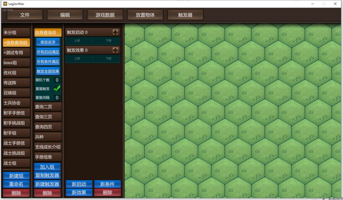The width and height of the screenshot is (343, 200).
Task: Select the =信息查询组 group
Action: (17, 42)
